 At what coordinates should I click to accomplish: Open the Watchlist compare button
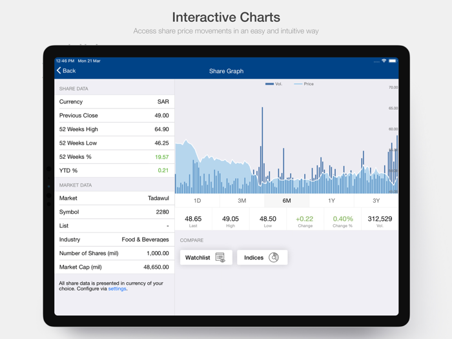click(206, 258)
